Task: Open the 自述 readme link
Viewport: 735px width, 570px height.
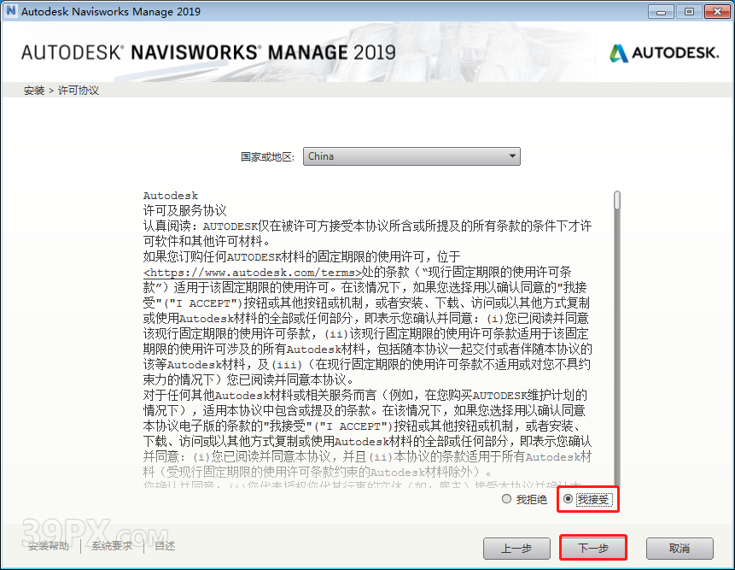Action: click(x=165, y=546)
